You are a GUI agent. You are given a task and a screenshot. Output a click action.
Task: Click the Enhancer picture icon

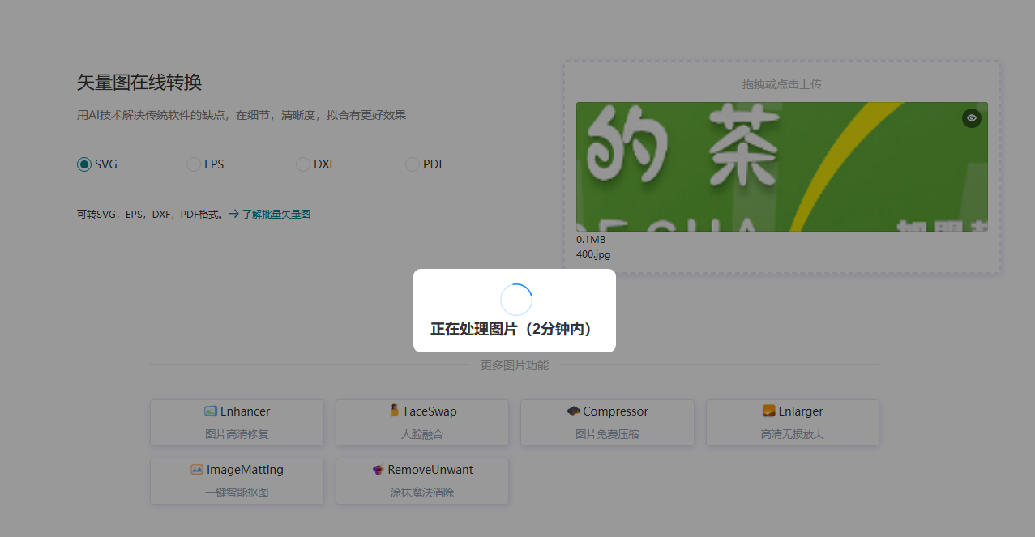(x=211, y=411)
